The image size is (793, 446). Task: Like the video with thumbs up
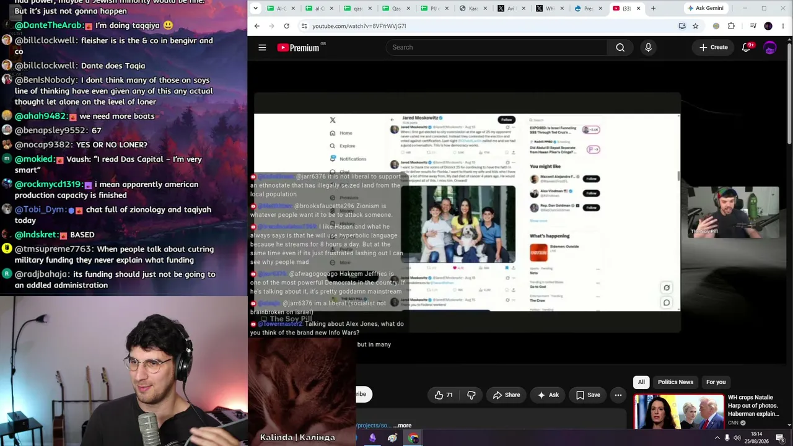pyautogui.click(x=444, y=395)
